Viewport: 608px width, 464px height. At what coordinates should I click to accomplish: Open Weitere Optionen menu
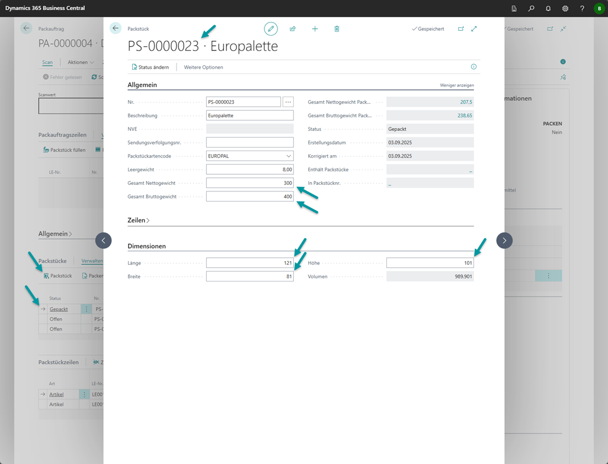[x=203, y=67]
